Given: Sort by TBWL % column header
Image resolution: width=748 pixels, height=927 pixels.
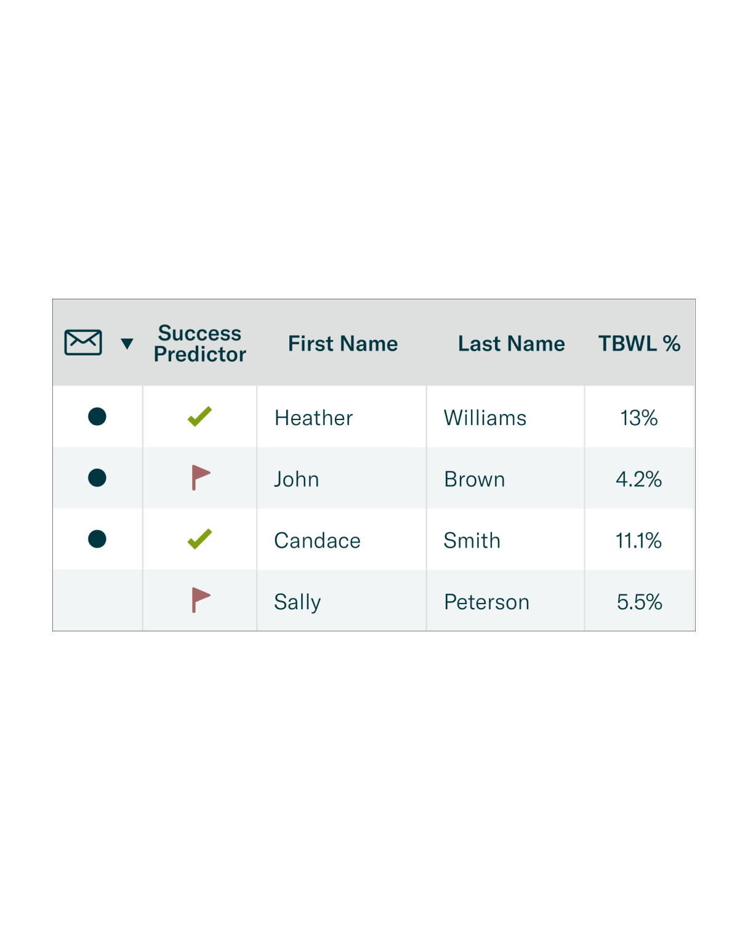Looking at the screenshot, I should (639, 344).
